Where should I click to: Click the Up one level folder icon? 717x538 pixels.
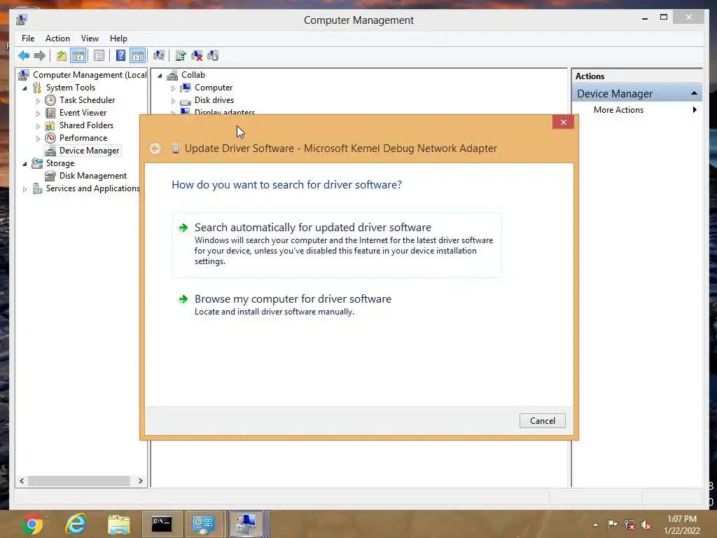[62, 56]
